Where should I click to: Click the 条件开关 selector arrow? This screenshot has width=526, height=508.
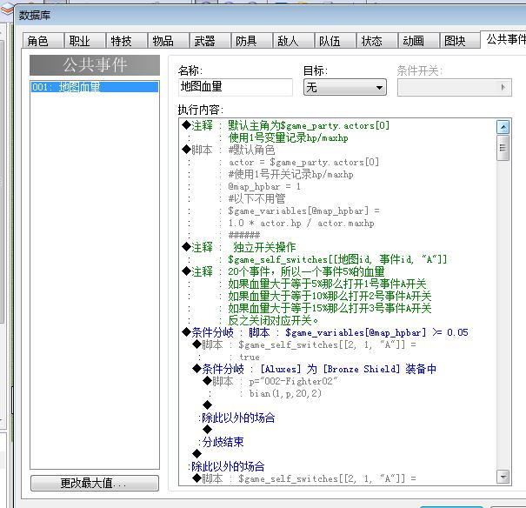tap(503, 87)
